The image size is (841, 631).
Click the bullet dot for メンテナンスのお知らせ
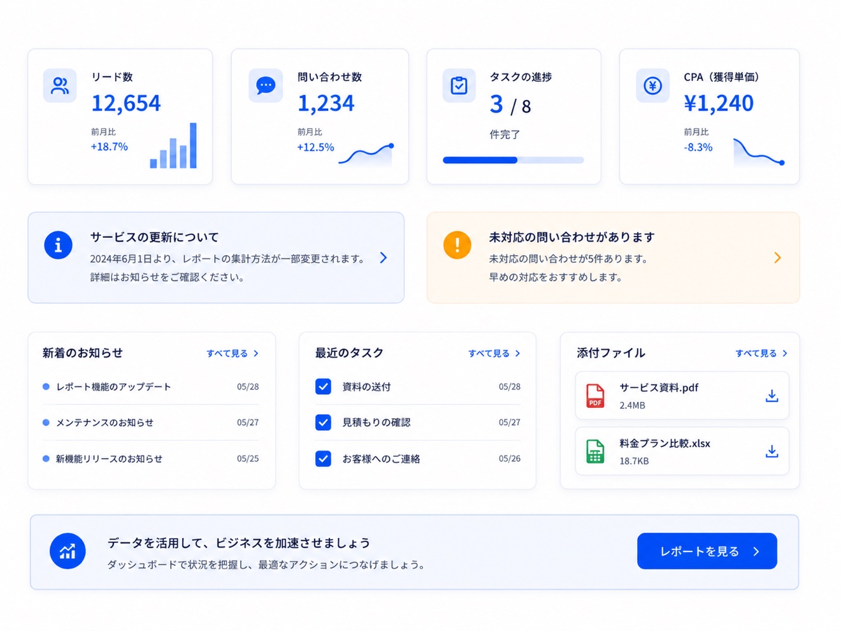[46, 422]
